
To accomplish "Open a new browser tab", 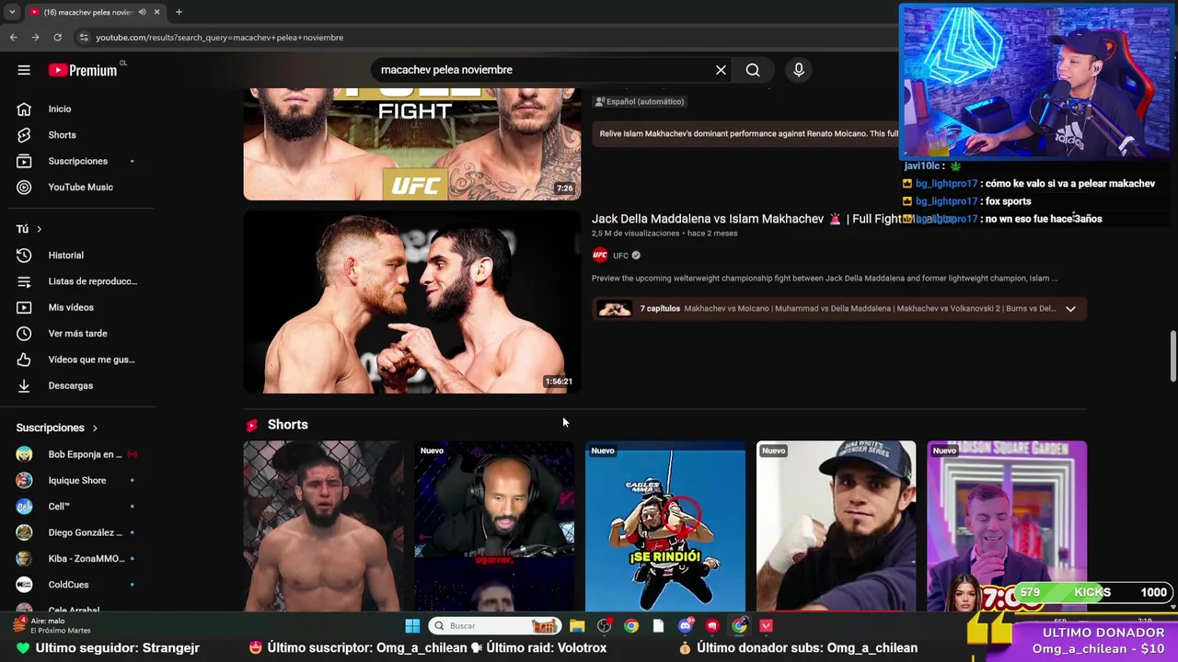I will coord(179,12).
